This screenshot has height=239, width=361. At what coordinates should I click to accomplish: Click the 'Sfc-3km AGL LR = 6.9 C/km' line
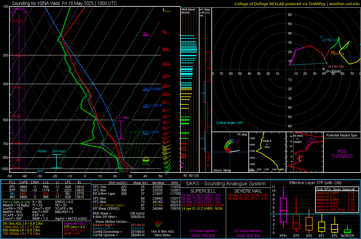click(23, 224)
